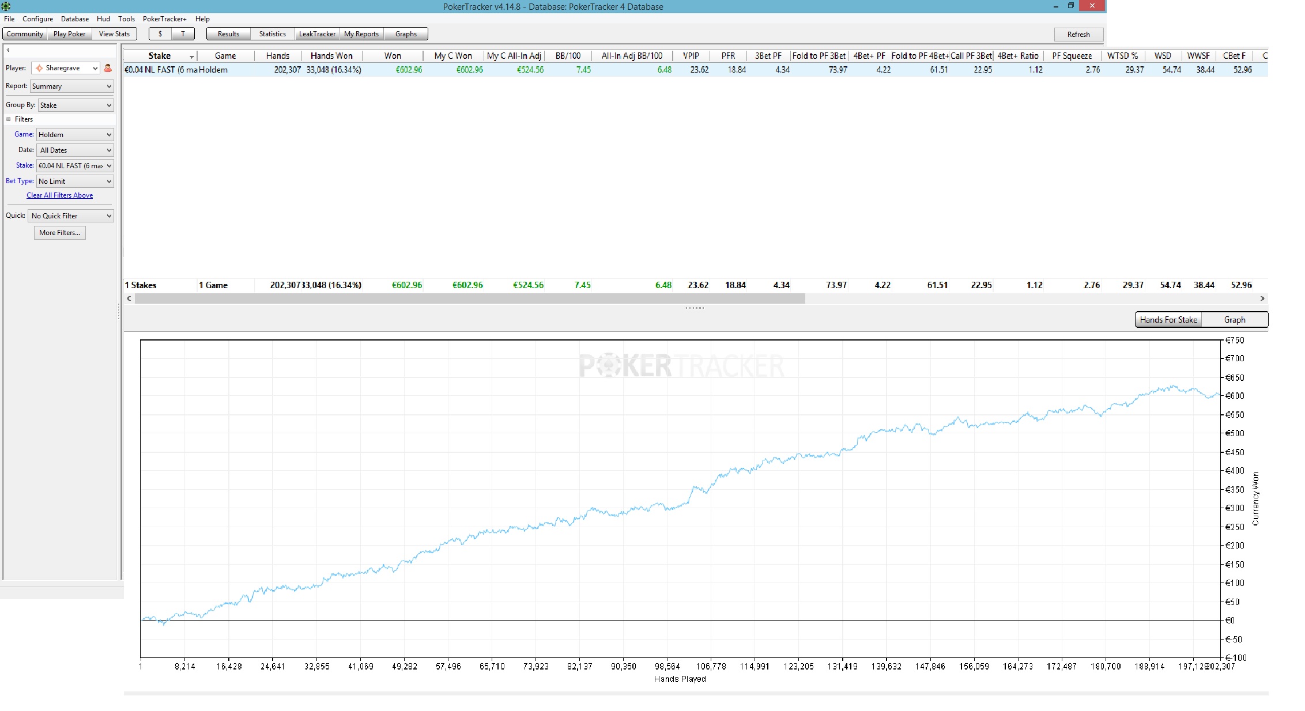Collapse the Filters section

click(x=9, y=119)
